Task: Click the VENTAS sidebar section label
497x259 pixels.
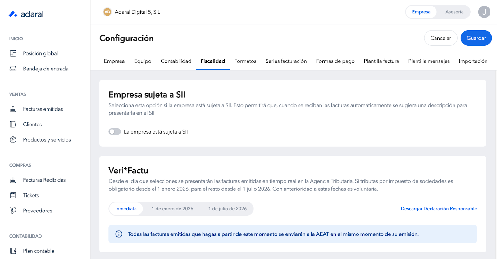Action: point(18,94)
